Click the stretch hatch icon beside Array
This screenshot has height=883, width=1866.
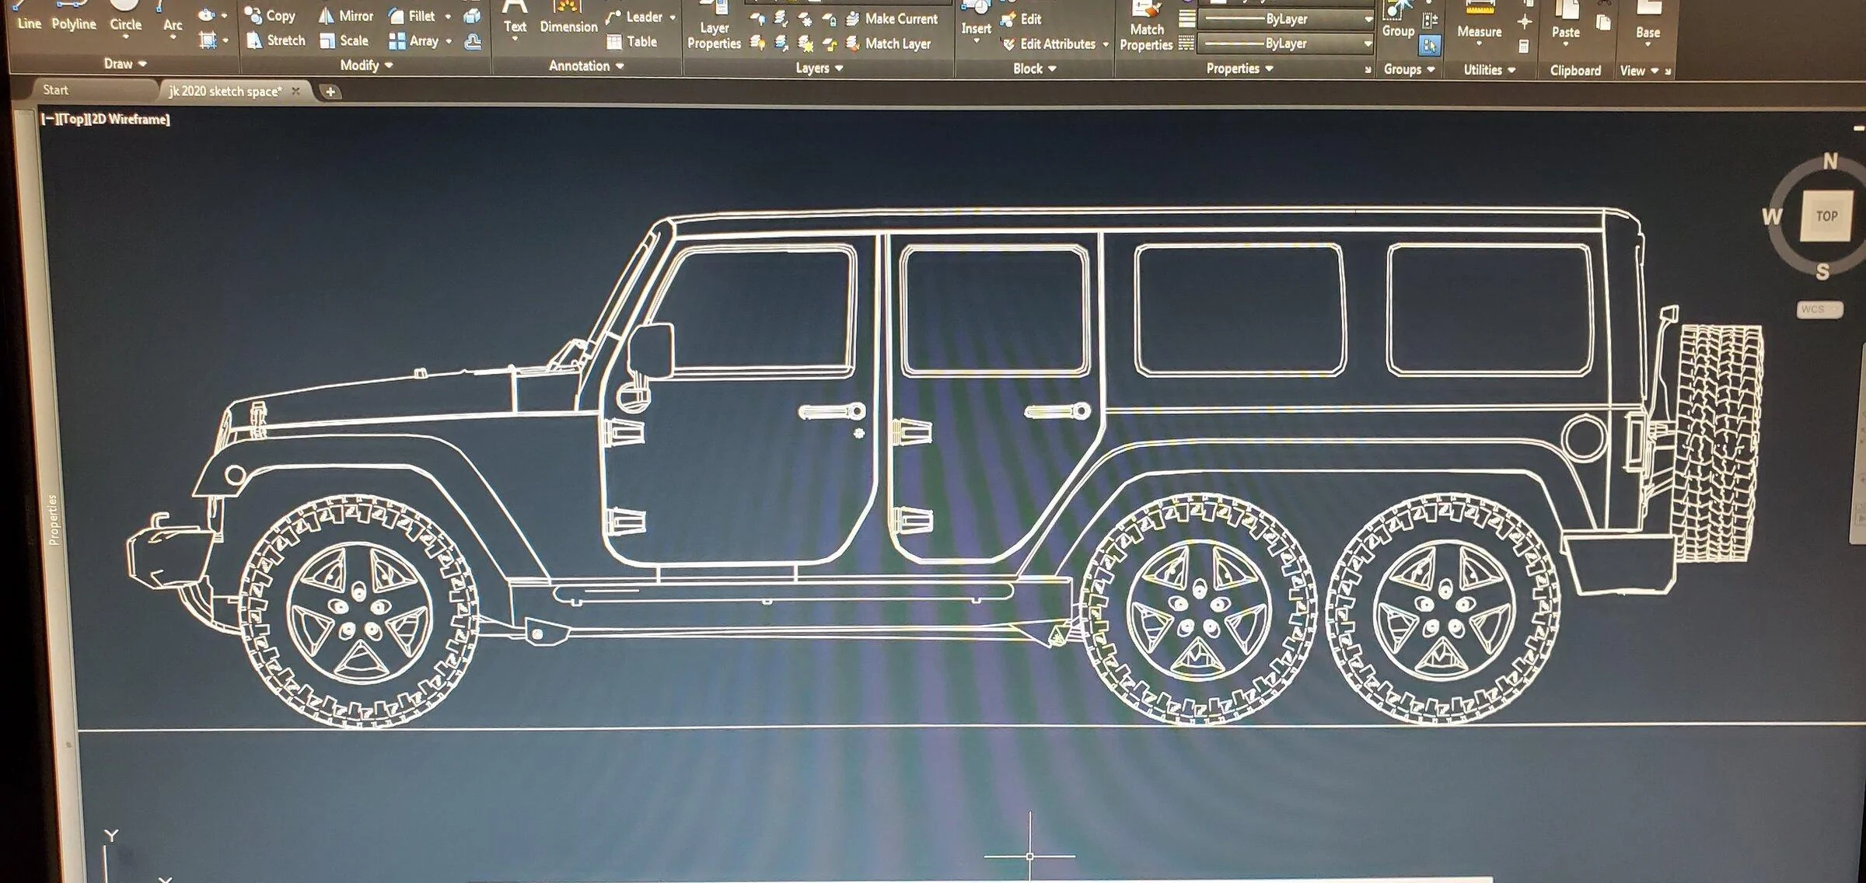coord(472,42)
